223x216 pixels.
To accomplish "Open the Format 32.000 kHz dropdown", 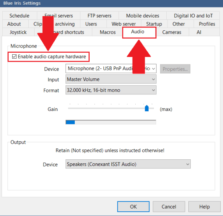I will pos(111,90).
